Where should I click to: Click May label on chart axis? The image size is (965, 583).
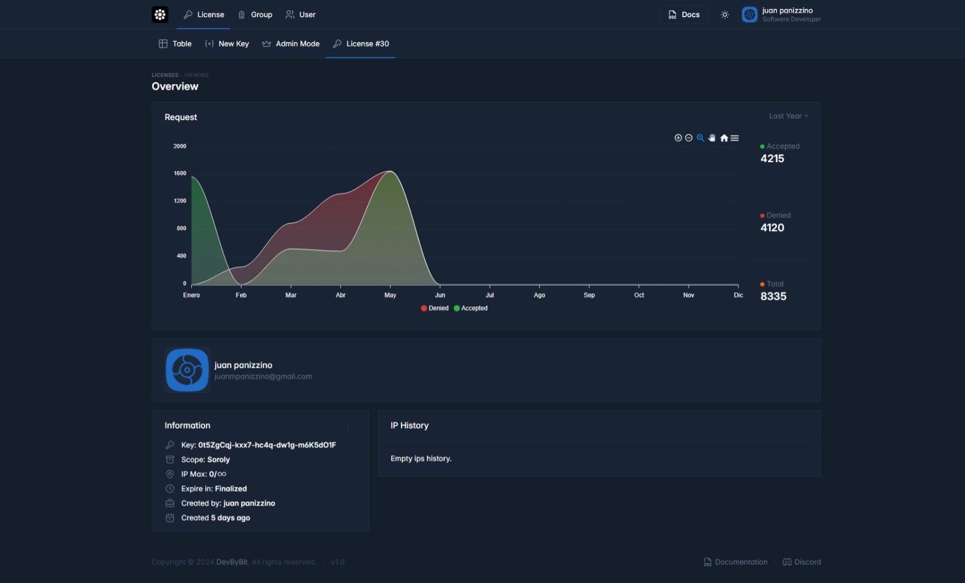pos(390,295)
